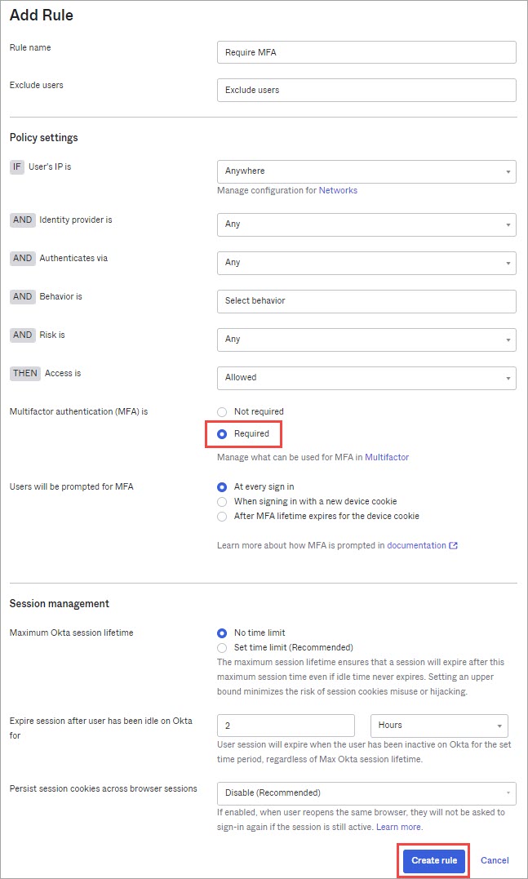Click the Maximum Okta session lifetime label

tap(71, 633)
